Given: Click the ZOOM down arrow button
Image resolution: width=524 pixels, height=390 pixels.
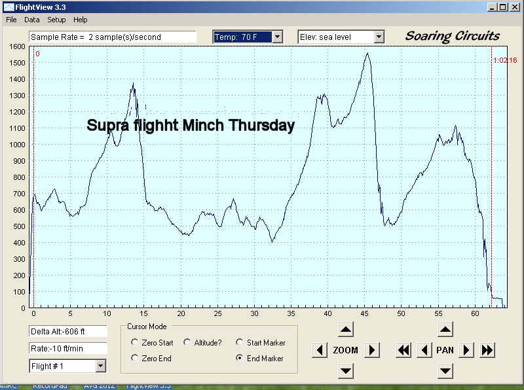Looking at the screenshot, I should (x=346, y=370).
